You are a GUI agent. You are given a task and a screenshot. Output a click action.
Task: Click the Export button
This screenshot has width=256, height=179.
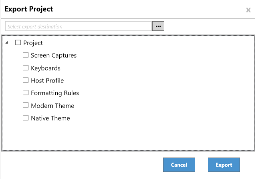click(224, 165)
